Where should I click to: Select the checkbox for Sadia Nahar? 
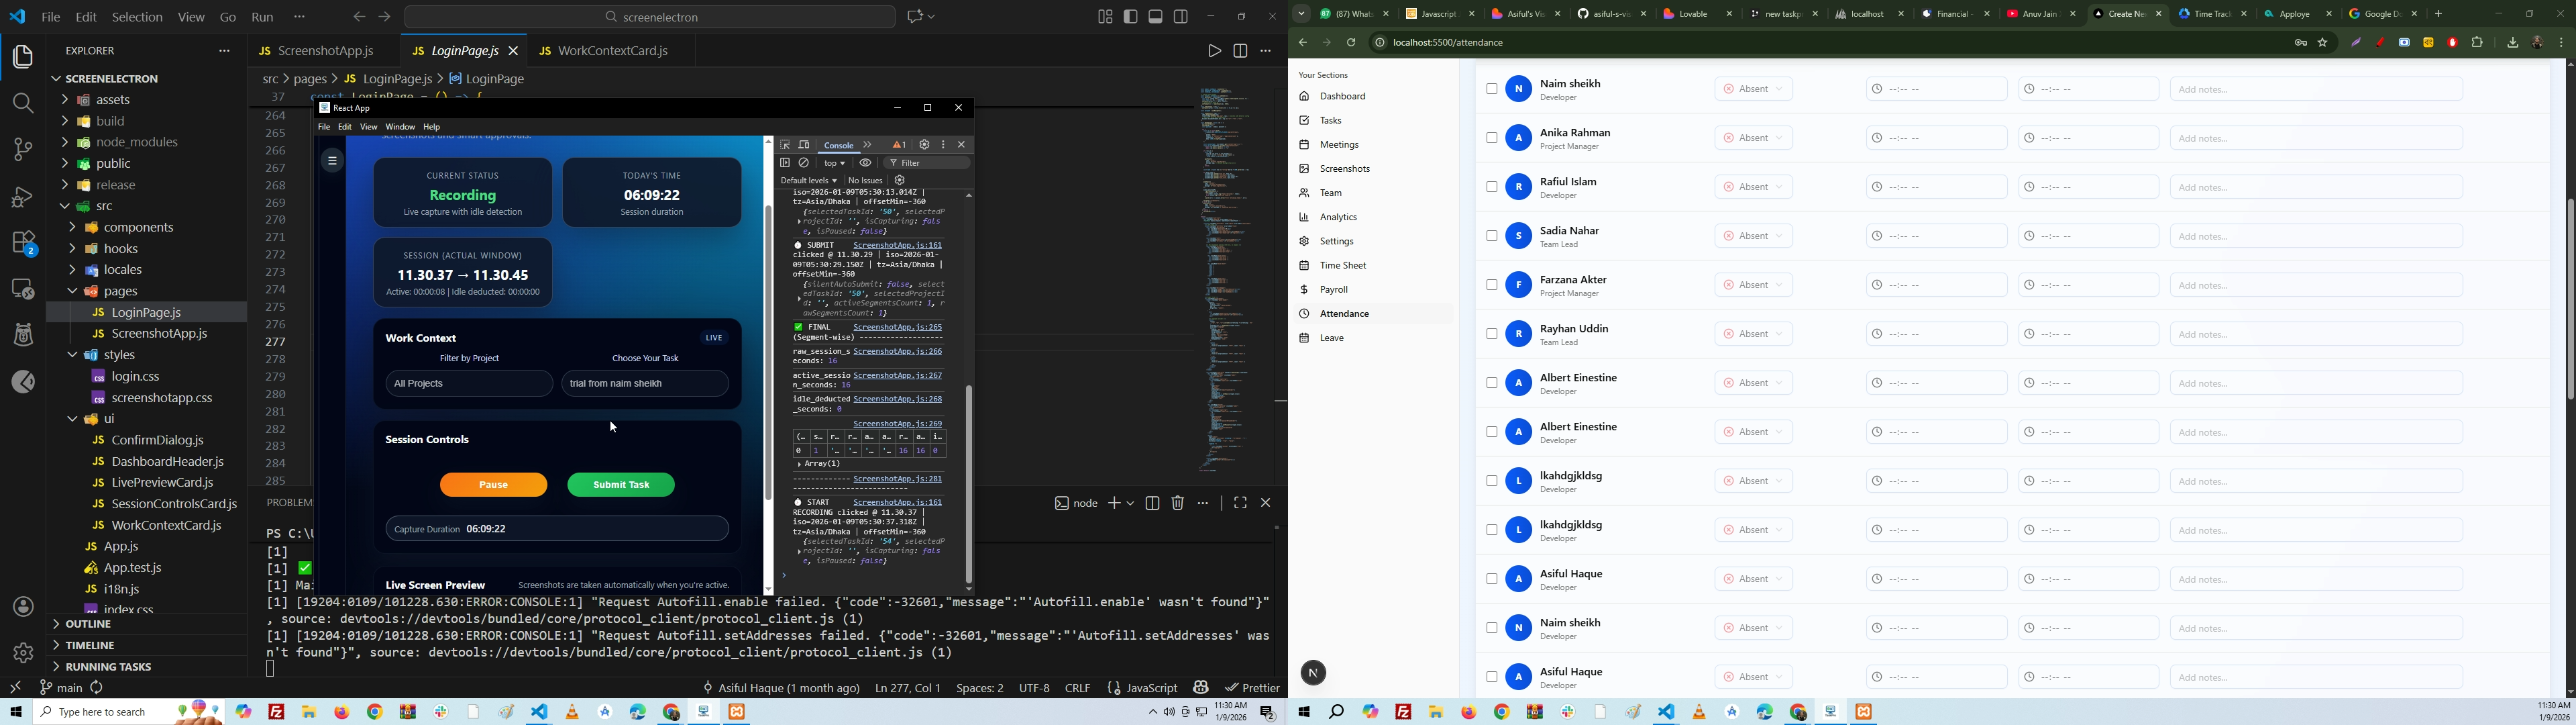point(1491,236)
